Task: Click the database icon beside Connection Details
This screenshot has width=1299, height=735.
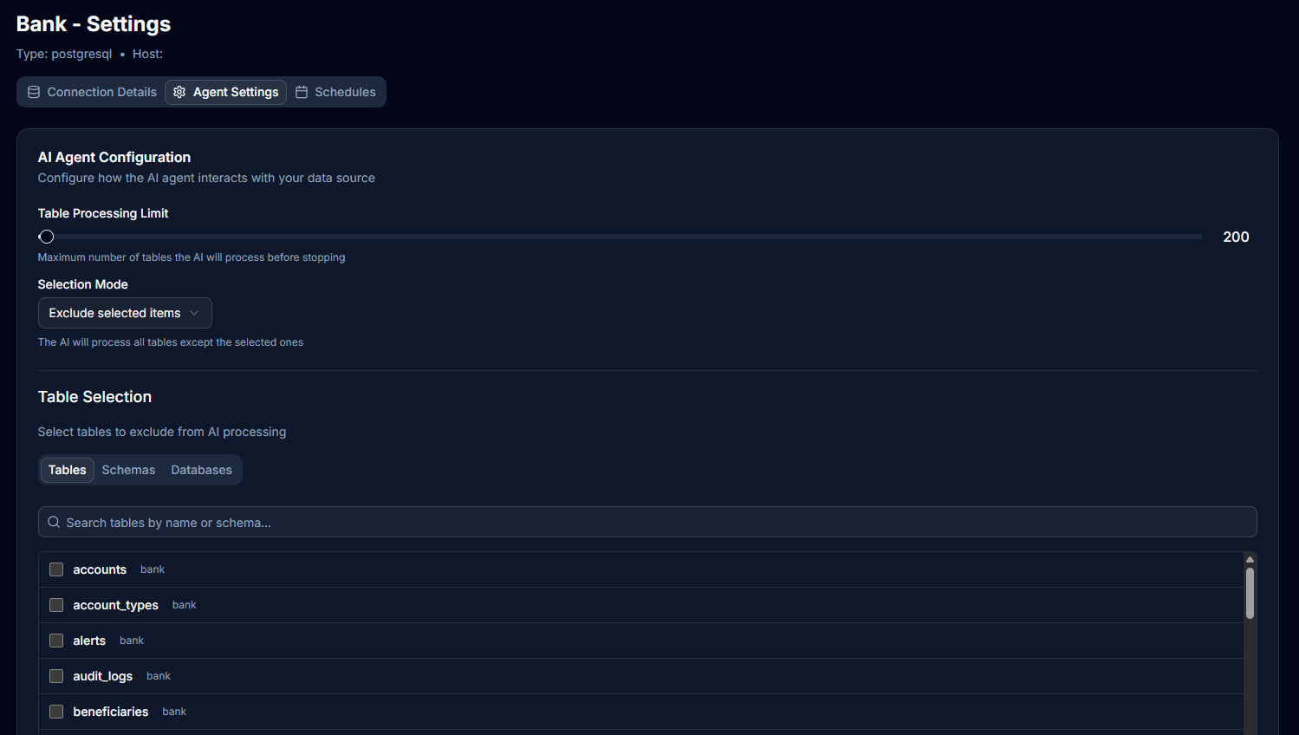Action: 34,92
